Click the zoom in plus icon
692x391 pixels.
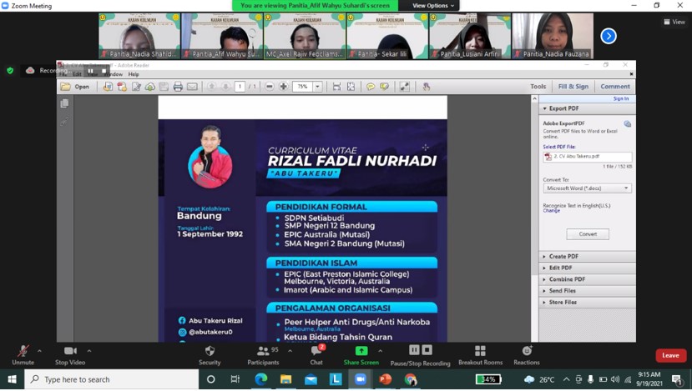pyautogui.click(x=284, y=87)
